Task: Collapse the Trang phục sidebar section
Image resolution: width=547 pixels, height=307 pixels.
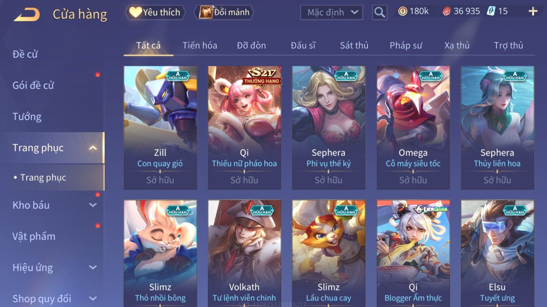Action: [x=93, y=148]
